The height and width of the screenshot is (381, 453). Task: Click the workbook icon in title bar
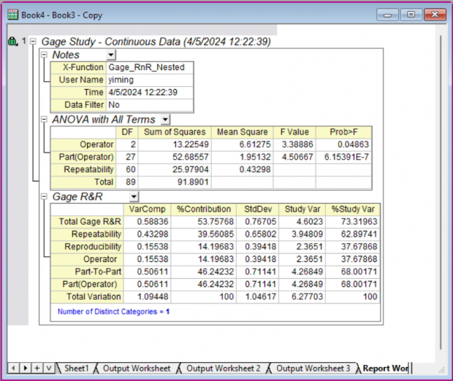pos(12,15)
